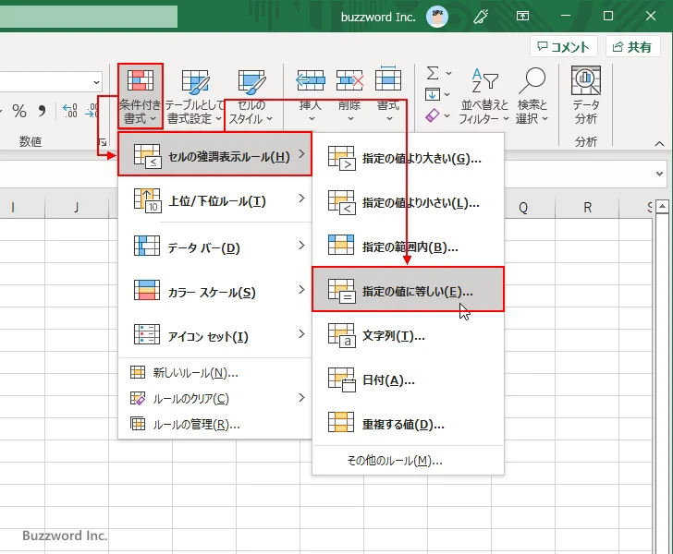Click テーブルとして書式設定 icon
The height and width of the screenshot is (554, 673).
[x=195, y=82]
